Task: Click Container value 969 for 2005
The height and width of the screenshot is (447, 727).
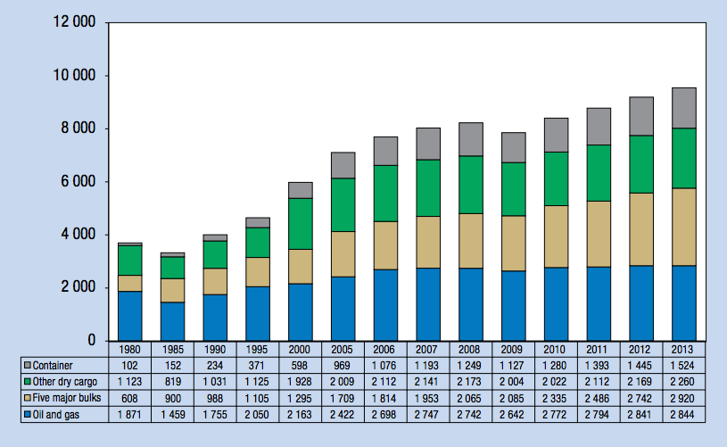Action: pos(343,366)
